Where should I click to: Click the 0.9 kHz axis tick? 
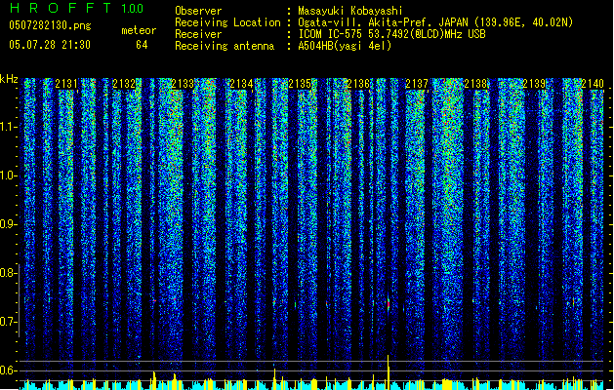8,224
